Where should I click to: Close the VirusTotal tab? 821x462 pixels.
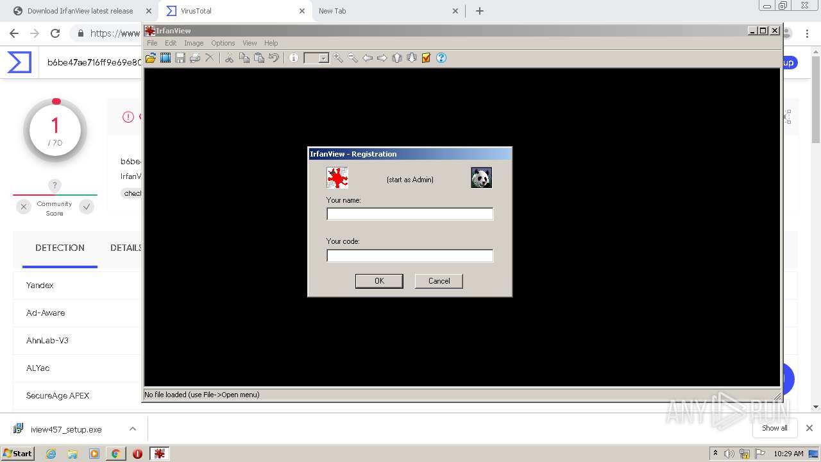pyautogui.click(x=302, y=11)
